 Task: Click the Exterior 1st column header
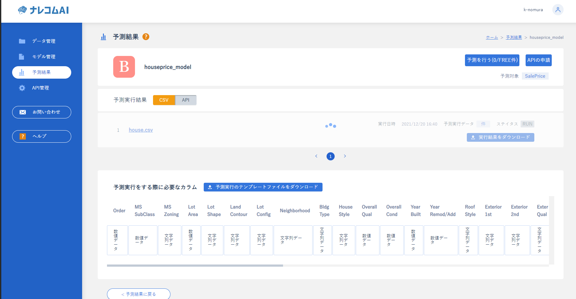pyautogui.click(x=493, y=211)
